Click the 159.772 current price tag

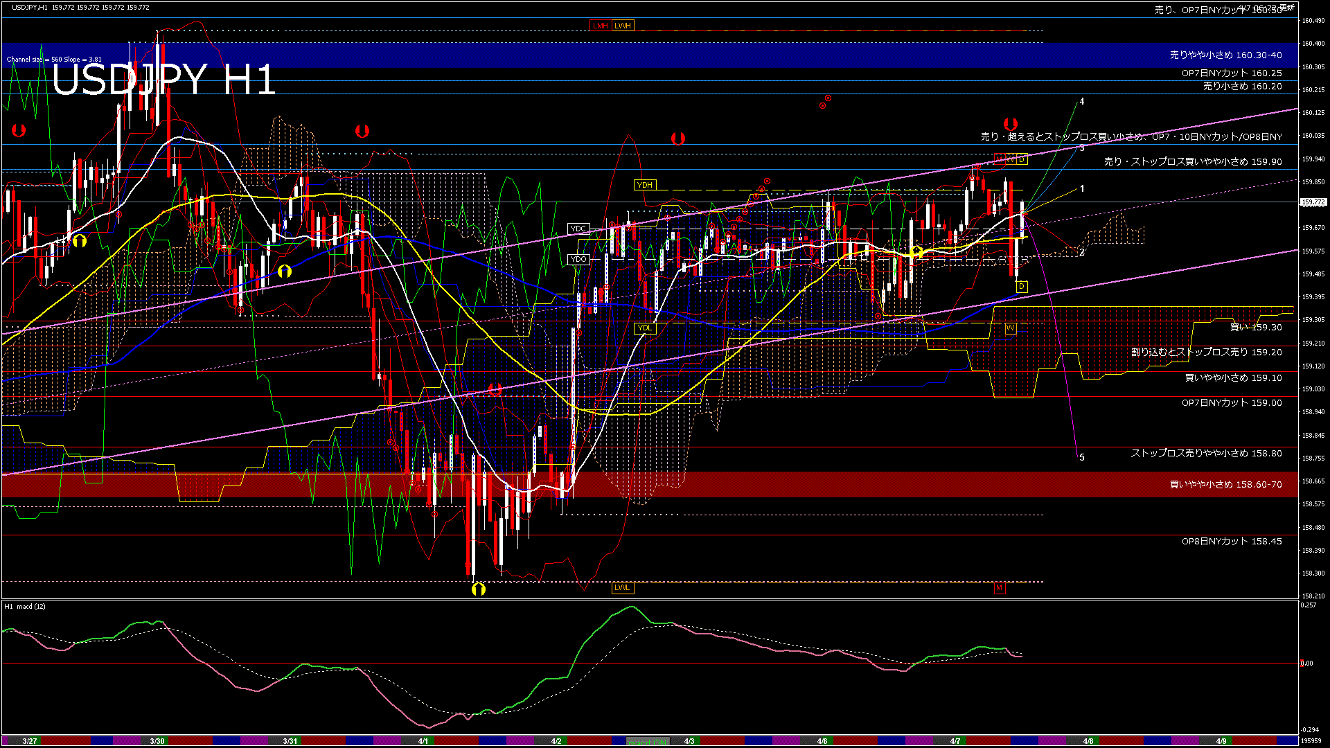tap(1312, 202)
